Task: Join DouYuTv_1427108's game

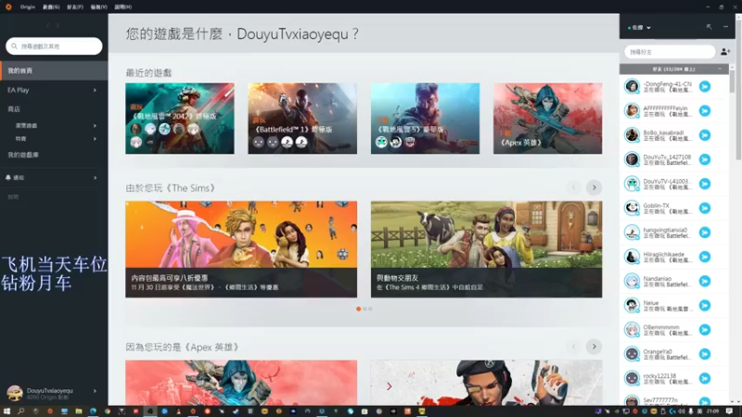Action: pos(705,159)
